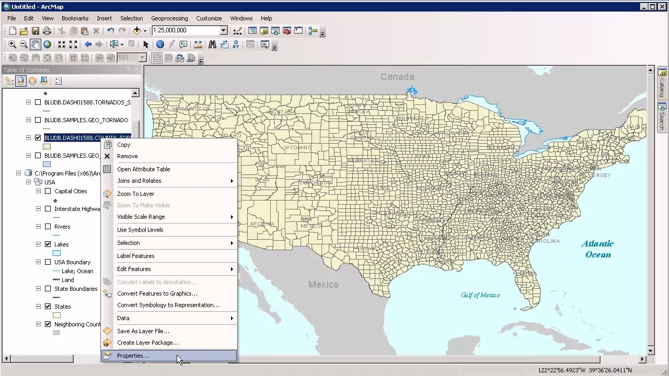Screen dimensions: 669x376
Task: Uncheck the BLUDB.DASH01588.COUNTY layer checkbox
Action: tap(38, 138)
